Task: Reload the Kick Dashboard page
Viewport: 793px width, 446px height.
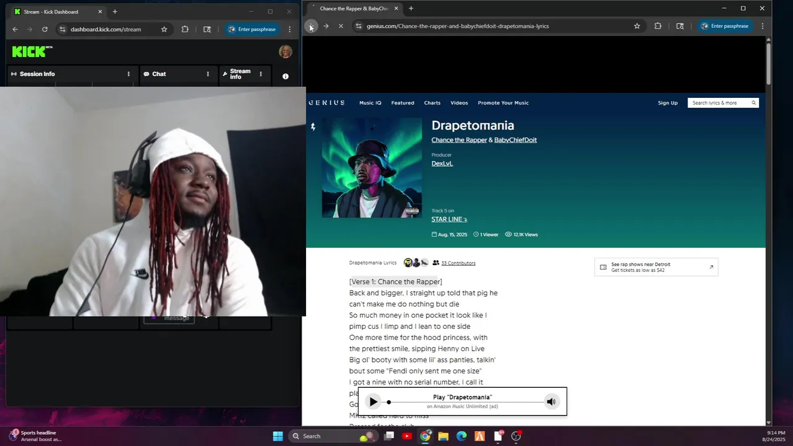Action: click(x=45, y=29)
